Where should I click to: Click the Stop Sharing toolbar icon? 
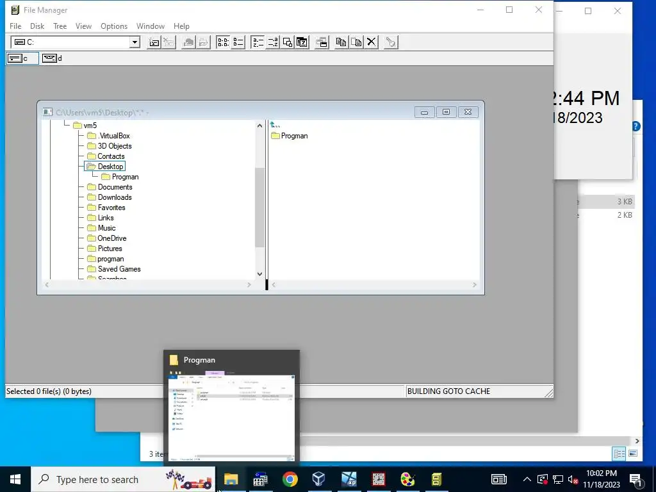tap(203, 42)
